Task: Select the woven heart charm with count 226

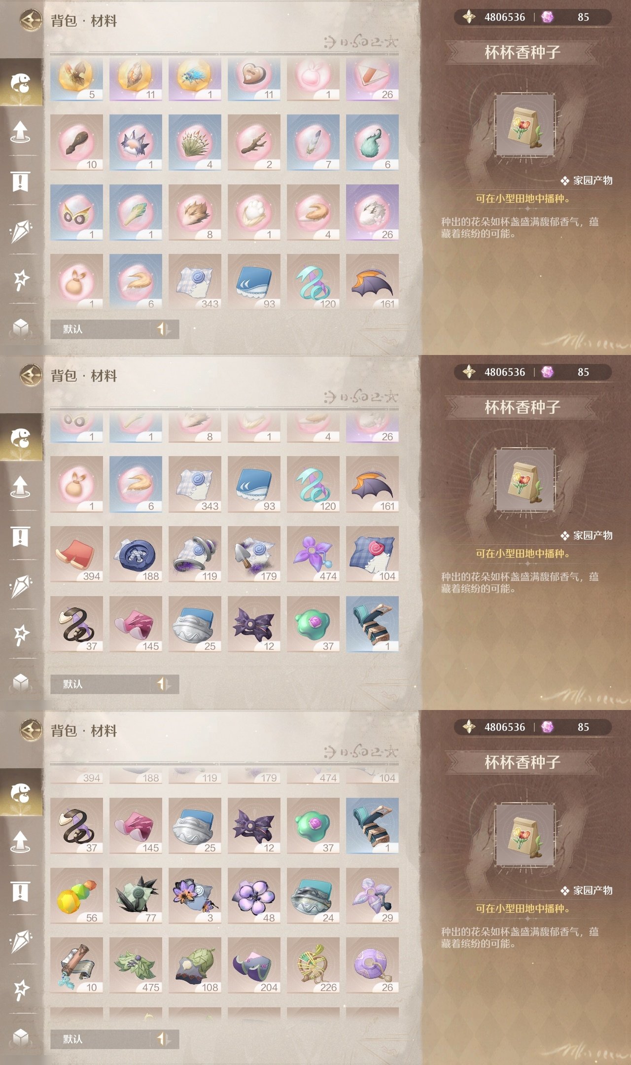Action: [313, 965]
